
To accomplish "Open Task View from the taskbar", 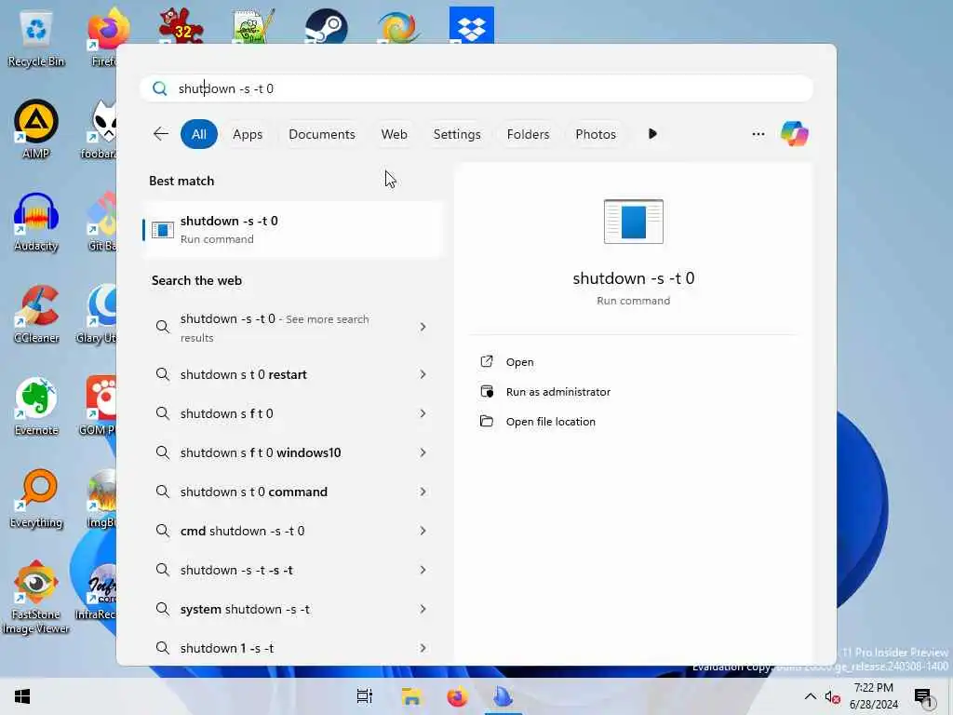I will pos(365,696).
